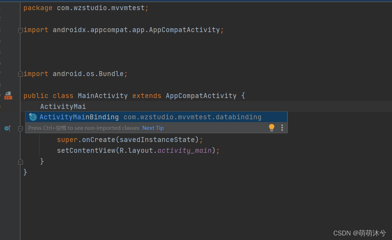This screenshot has height=240, width=392.
Task: Click the package name com.wzstudio.mvvmtest
Action: coord(100,8)
